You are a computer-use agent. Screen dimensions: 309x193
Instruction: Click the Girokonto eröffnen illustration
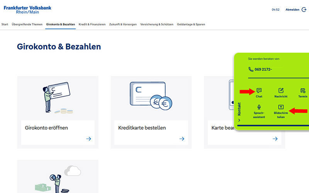tap(58, 98)
